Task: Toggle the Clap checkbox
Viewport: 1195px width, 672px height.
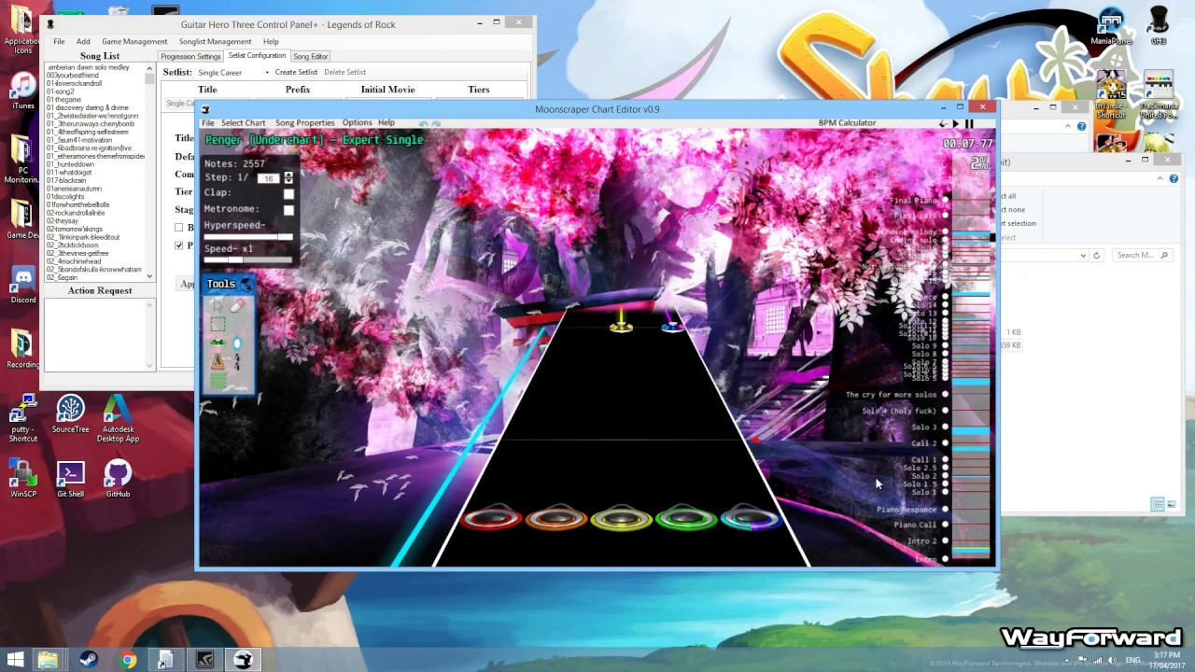Action: click(288, 194)
